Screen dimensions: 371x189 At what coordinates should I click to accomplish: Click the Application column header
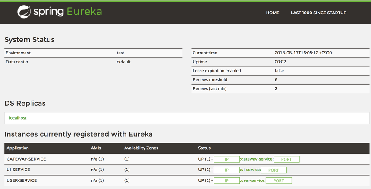coord(18,148)
